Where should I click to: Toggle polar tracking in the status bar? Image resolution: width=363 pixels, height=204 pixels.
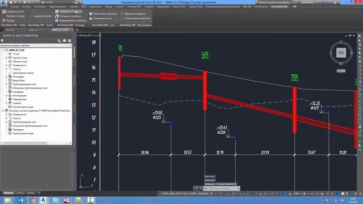pos(233,194)
